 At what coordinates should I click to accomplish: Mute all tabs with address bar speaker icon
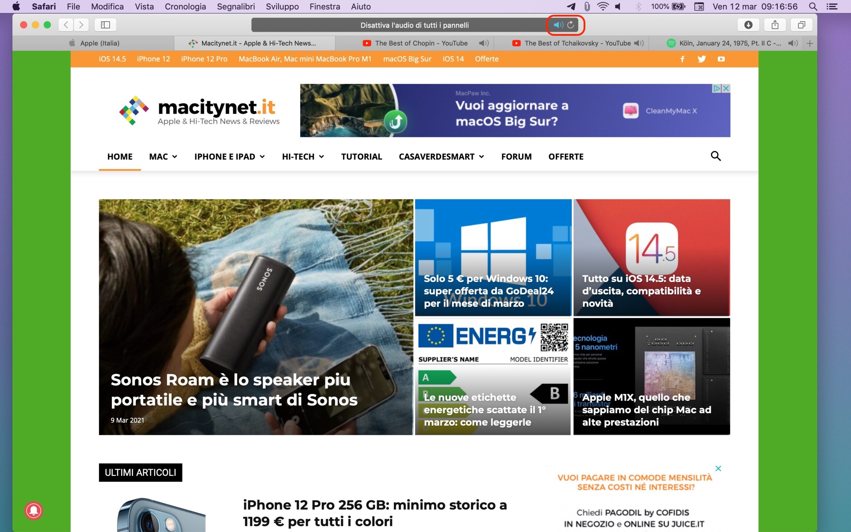click(558, 25)
